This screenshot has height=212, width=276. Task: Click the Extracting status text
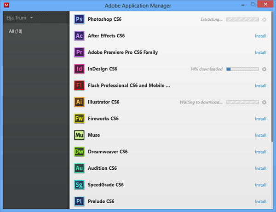coord(212,19)
